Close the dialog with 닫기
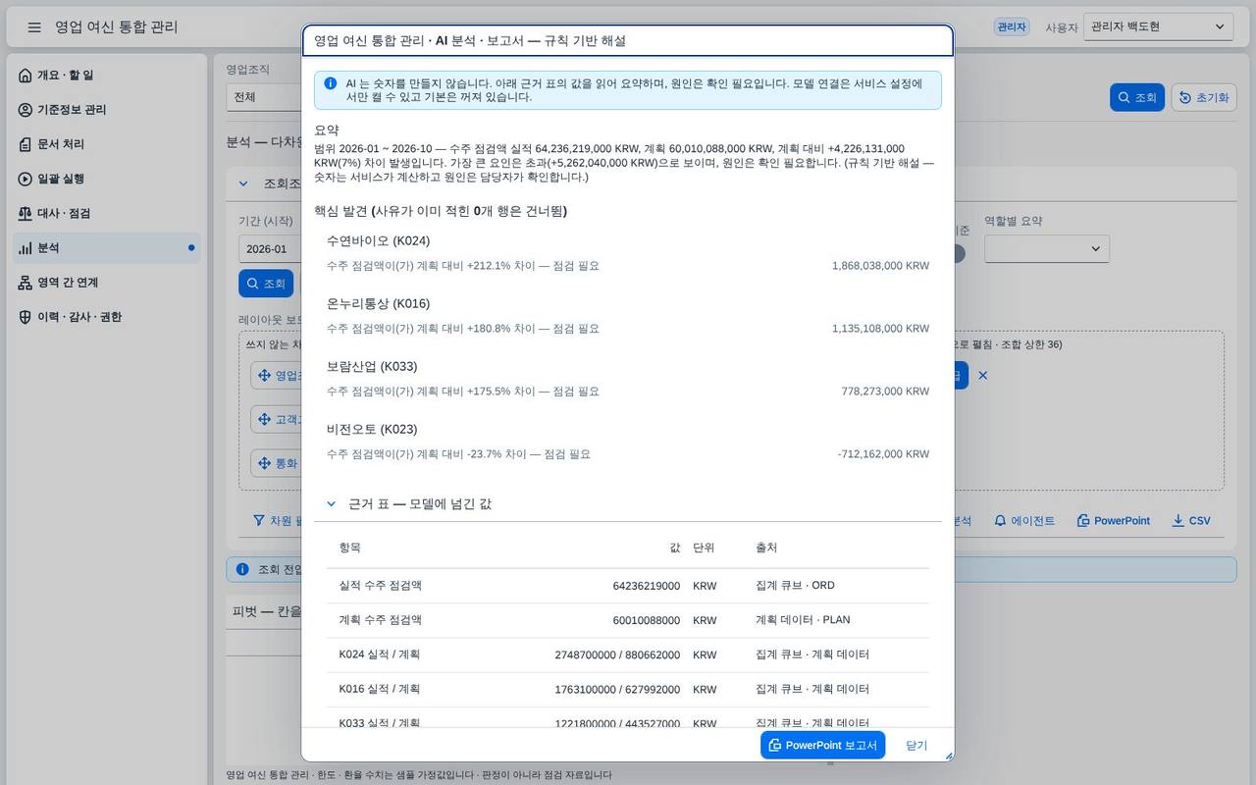 tap(916, 745)
